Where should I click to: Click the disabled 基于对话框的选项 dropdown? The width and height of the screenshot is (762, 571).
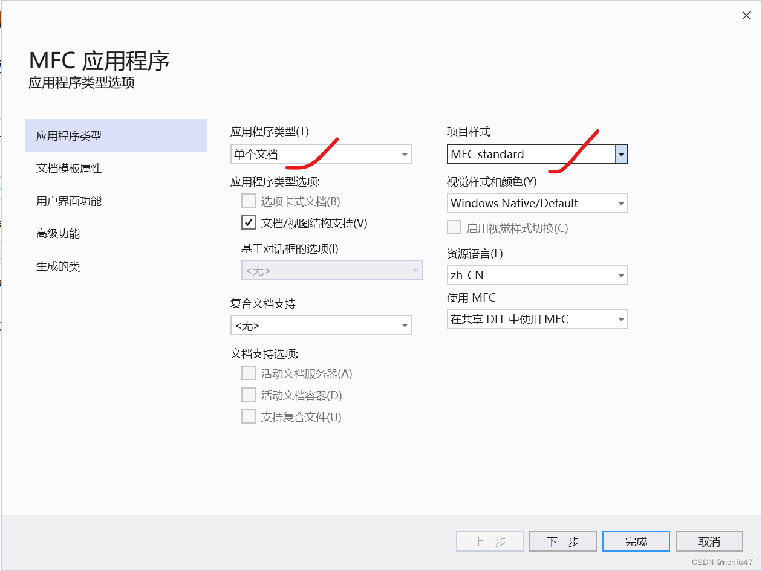pos(332,270)
